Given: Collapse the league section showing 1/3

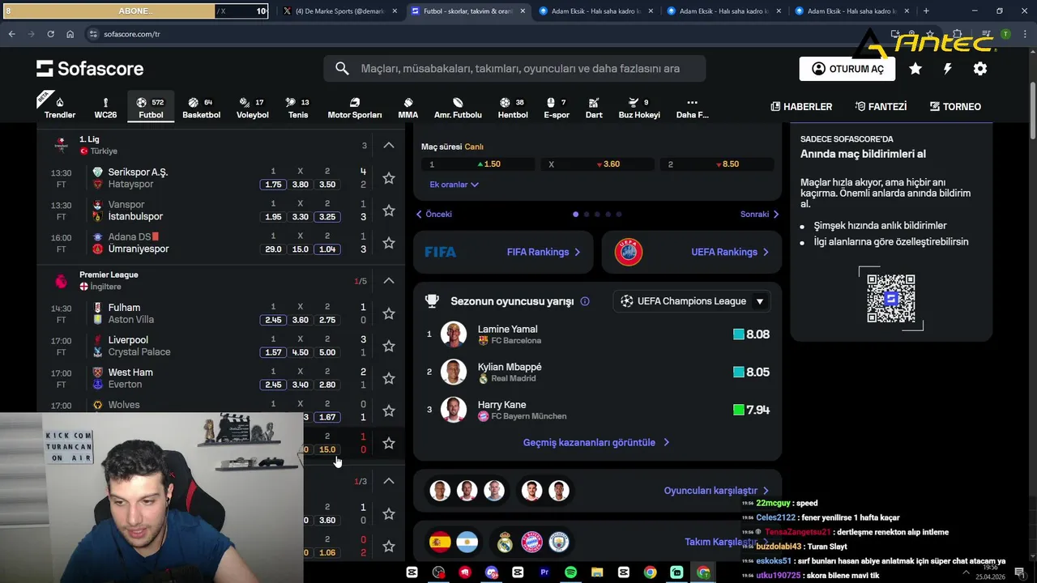Looking at the screenshot, I should 389,481.
